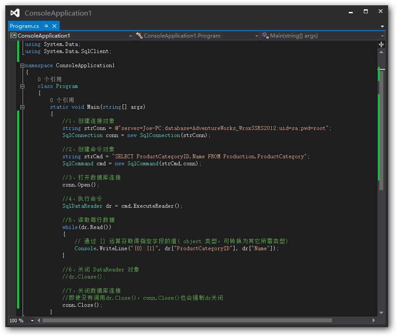Viewport: 397px width, 336px height.
Task: Open the Main(string[] args) member dropdown
Action: (x=382, y=36)
